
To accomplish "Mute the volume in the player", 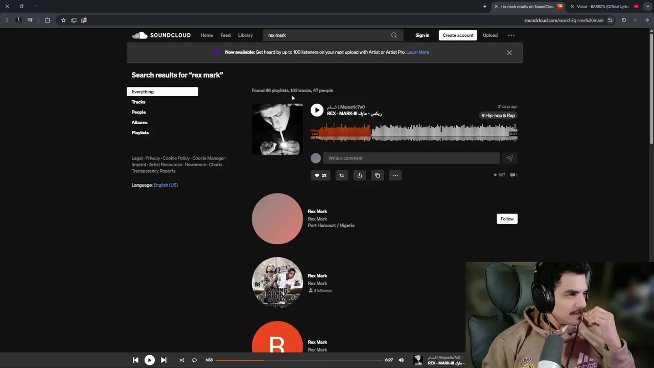I will pyautogui.click(x=401, y=360).
